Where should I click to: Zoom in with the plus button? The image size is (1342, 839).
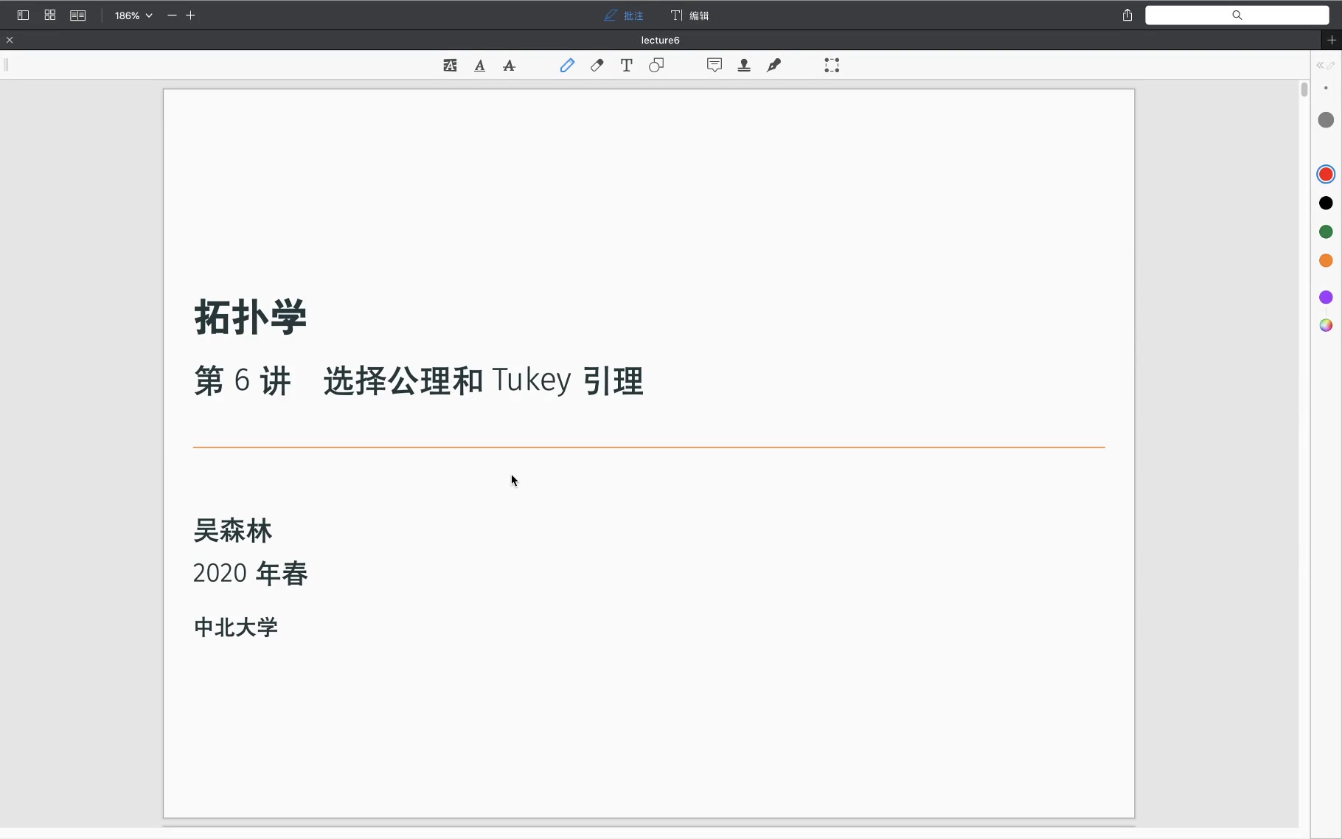click(x=191, y=15)
